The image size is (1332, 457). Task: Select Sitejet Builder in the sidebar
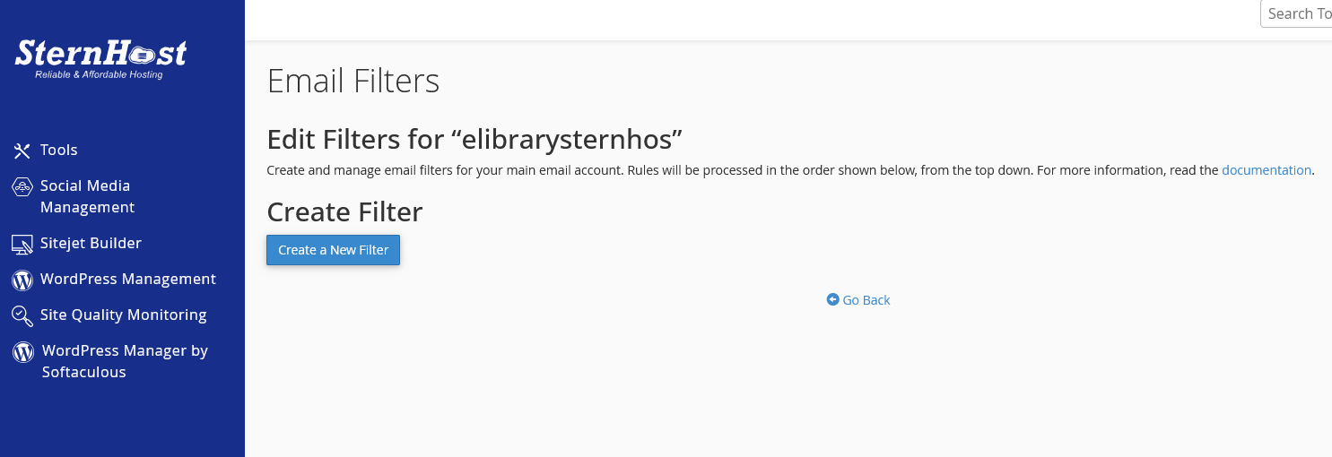coord(91,244)
